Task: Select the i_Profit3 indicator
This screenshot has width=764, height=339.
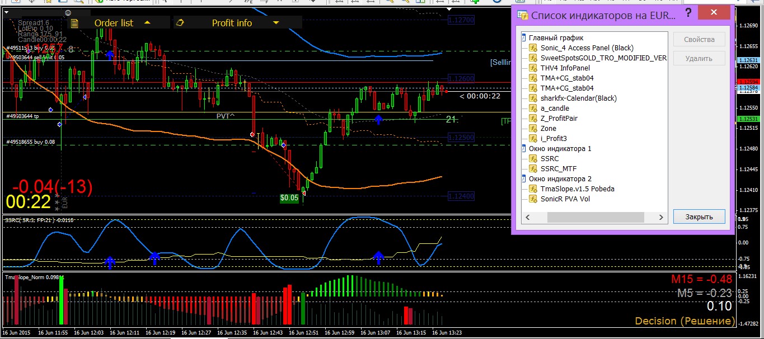Action: (x=554, y=139)
